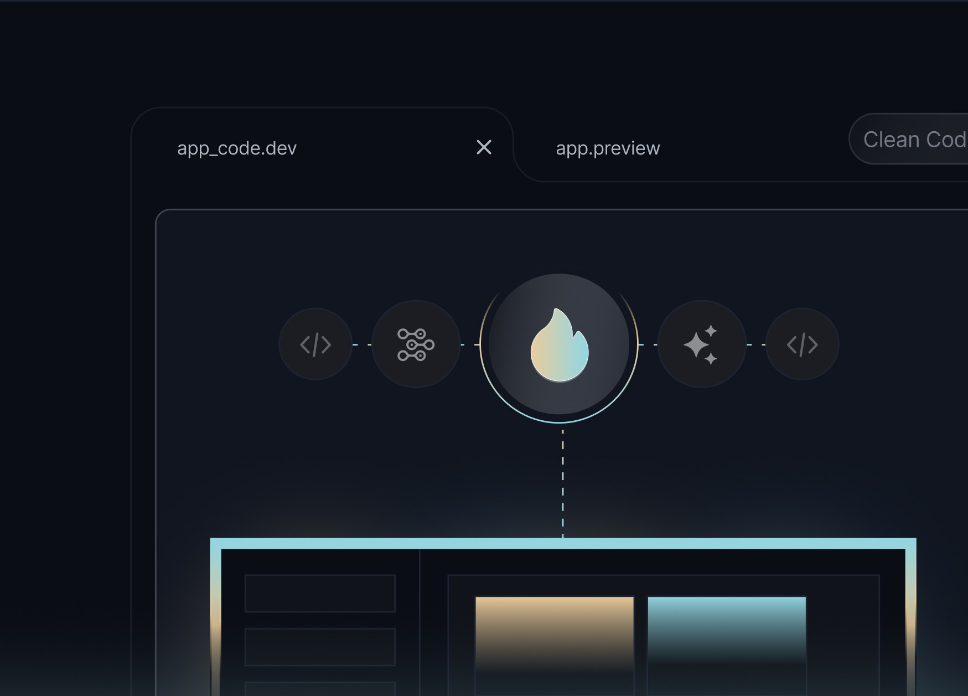The height and width of the screenshot is (696, 968).
Task: Click the central flame icon
Action: pyautogui.click(x=559, y=344)
